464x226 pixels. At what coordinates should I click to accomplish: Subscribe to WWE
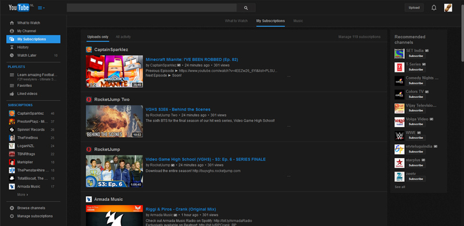point(416,138)
